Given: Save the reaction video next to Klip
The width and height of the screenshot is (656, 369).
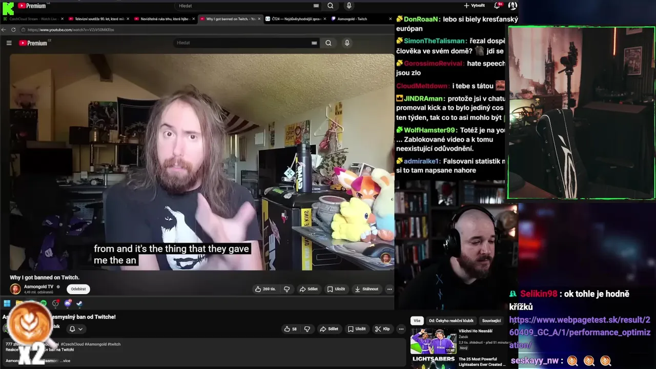Looking at the screenshot, I should coord(357,329).
